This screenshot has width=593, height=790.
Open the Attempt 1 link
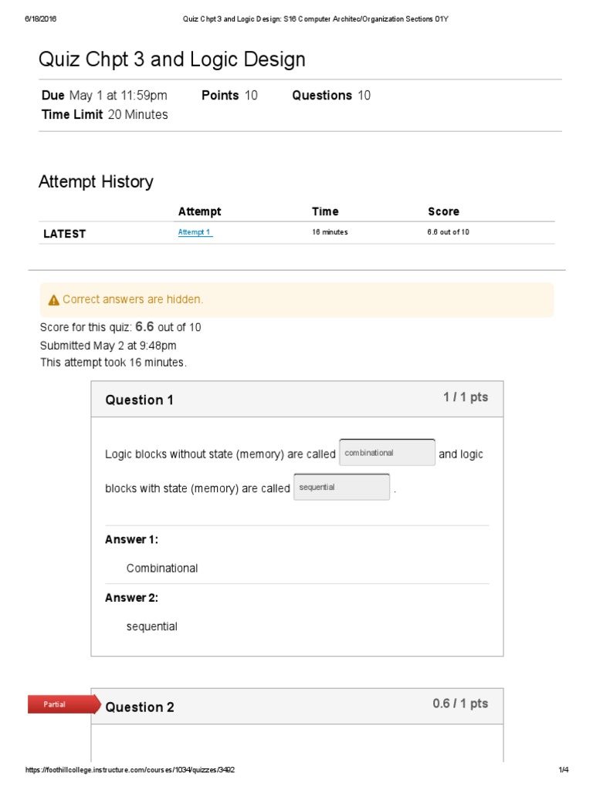195,232
